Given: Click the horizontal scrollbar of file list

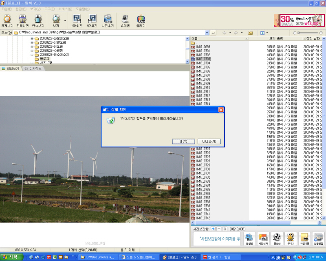Looking at the screenshot, I should click(242, 223).
